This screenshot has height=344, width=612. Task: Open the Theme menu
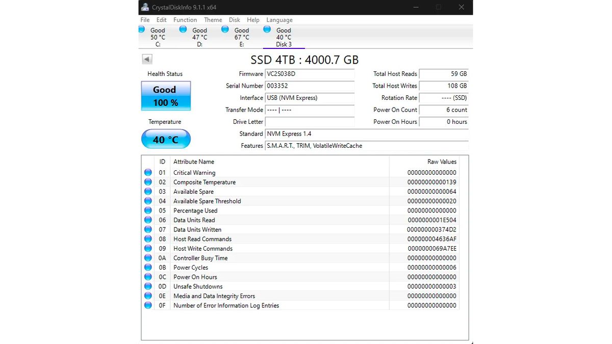pos(213,20)
